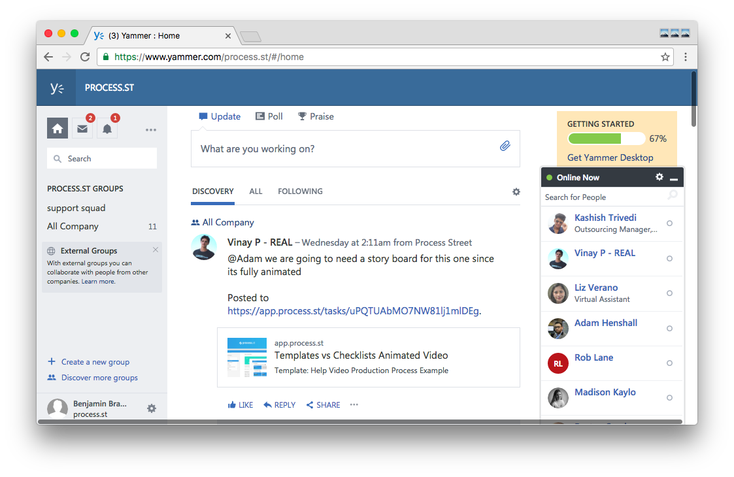
Task: Click Vinay P - REAL post author name
Action: point(259,242)
